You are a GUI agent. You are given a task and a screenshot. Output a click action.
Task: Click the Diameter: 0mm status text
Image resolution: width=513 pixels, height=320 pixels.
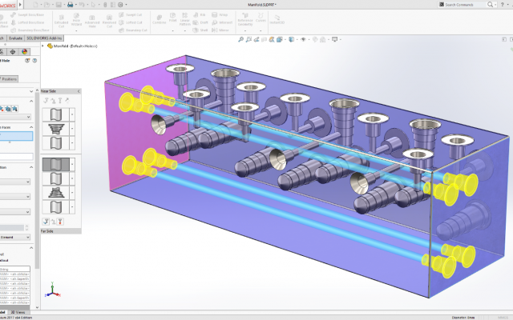(463, 318)
